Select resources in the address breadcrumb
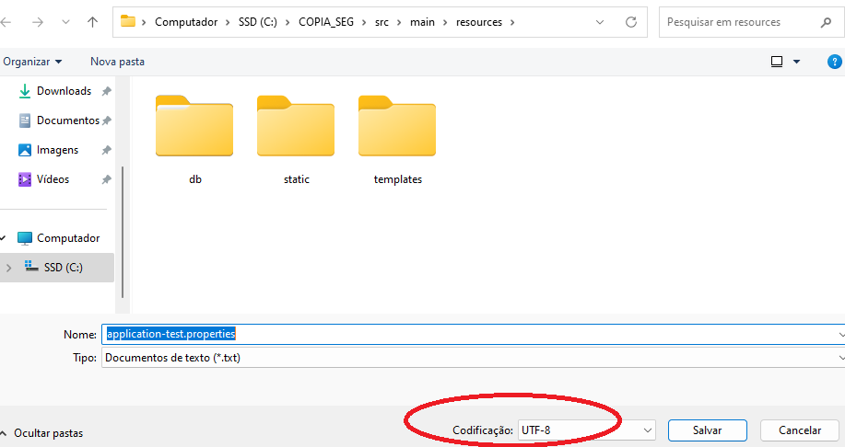 tap(478, 22)
